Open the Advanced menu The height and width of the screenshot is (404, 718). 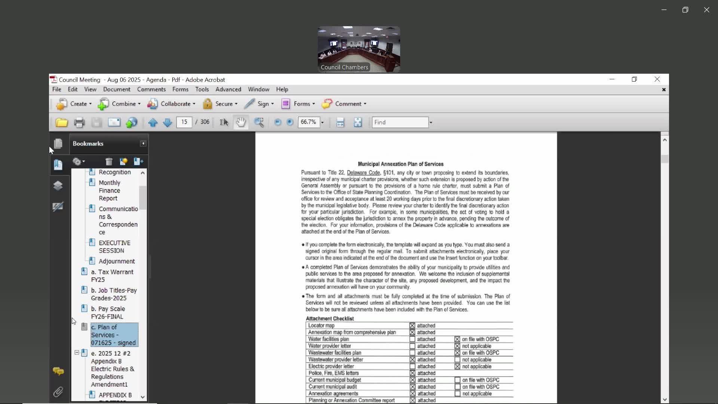click(228, 89)
